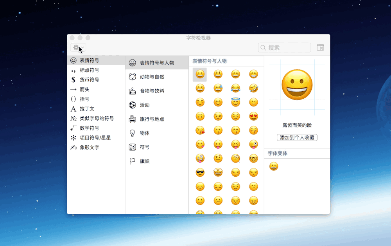
Task: Select the star-struck face emoji
Action: click(218, 172)
